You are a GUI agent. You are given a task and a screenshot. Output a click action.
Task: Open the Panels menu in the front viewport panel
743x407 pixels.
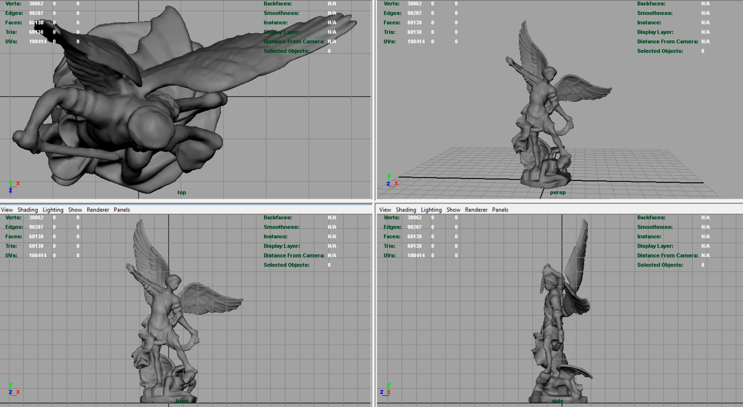click(122, 210)
